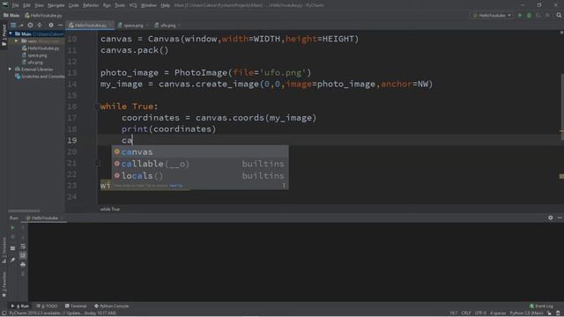Click the clear all trash icon in Run panel
This screenshot has height=317, width=564.
point(23,274)
